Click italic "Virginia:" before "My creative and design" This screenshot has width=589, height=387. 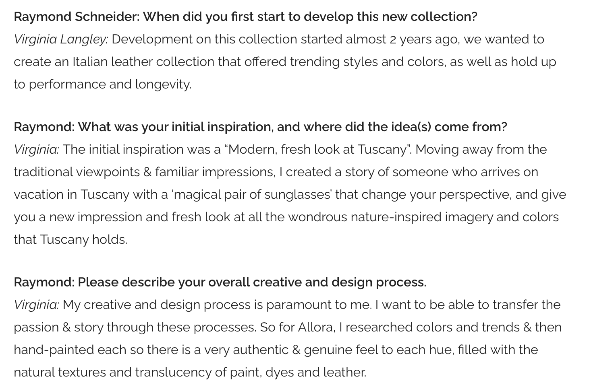click(x=36, y=305)
